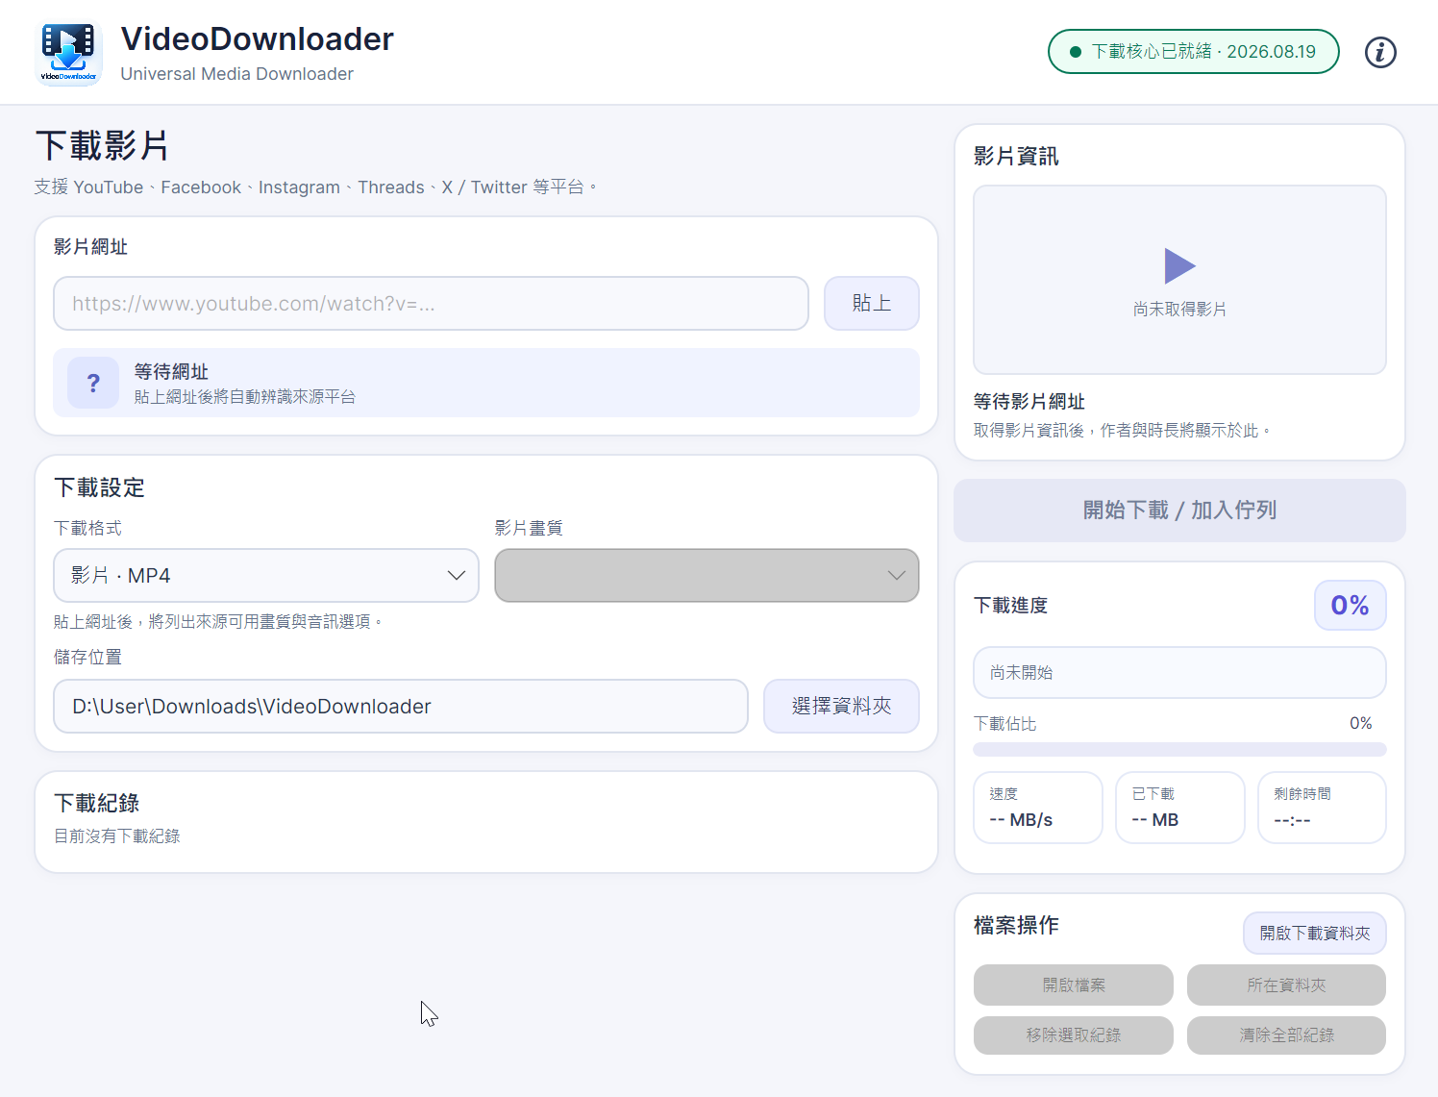The height and width of the screenshot is (1097, 1438).
Task: Click the 貼上 paste button
Action: [872, 304]
